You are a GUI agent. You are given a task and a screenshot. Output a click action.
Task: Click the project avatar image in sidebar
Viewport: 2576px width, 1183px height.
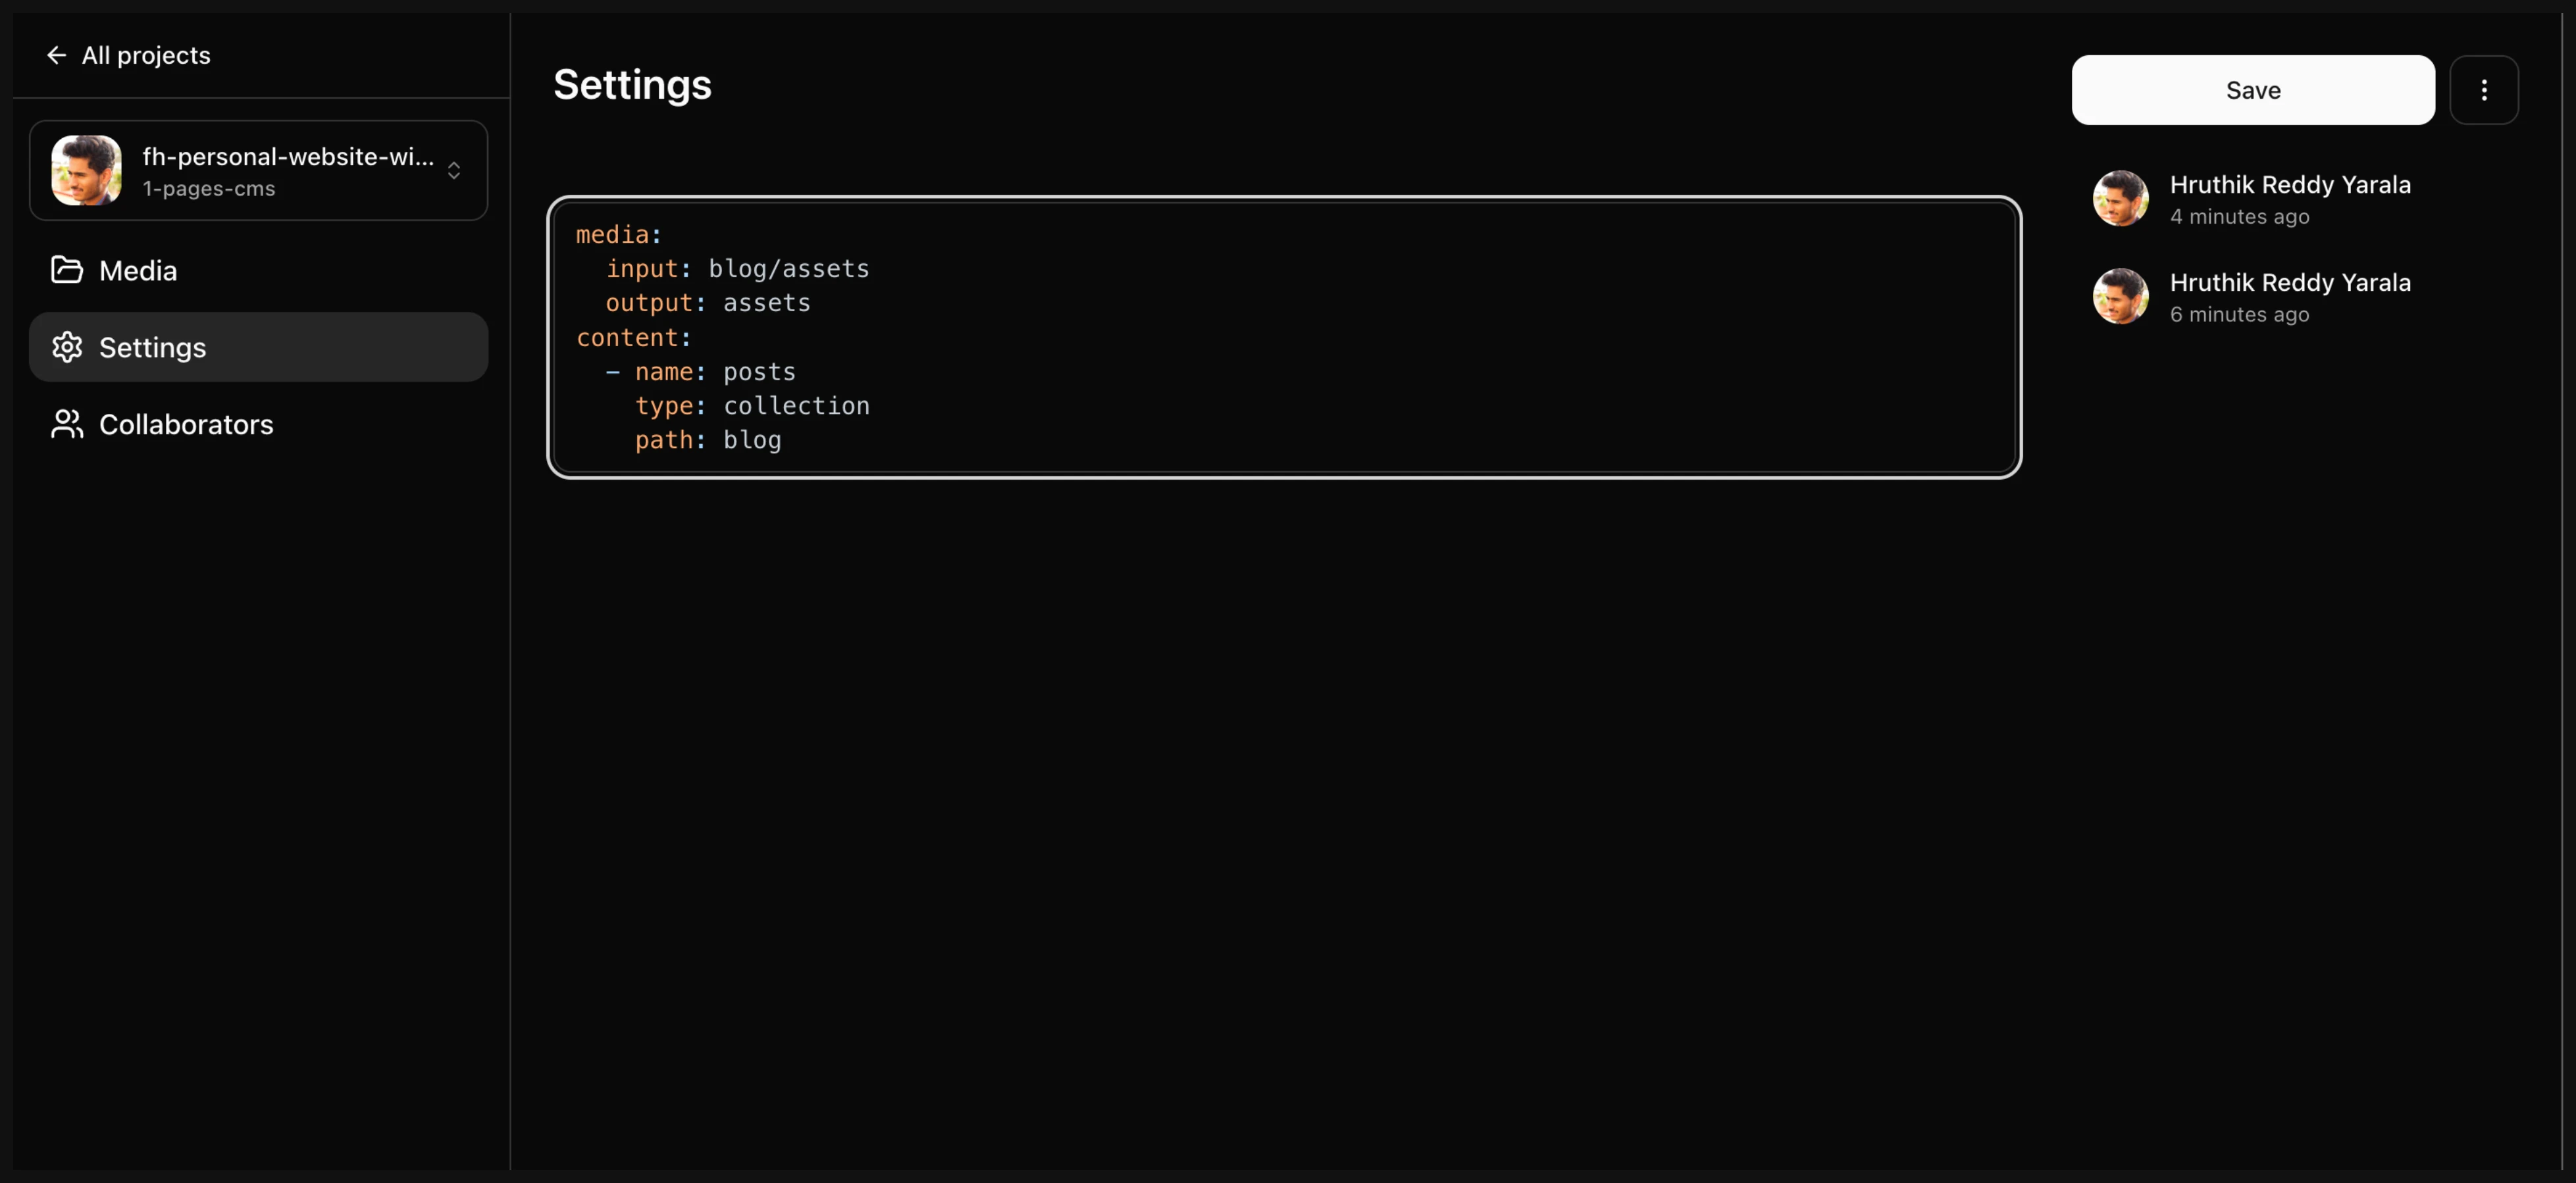(87, 170)
